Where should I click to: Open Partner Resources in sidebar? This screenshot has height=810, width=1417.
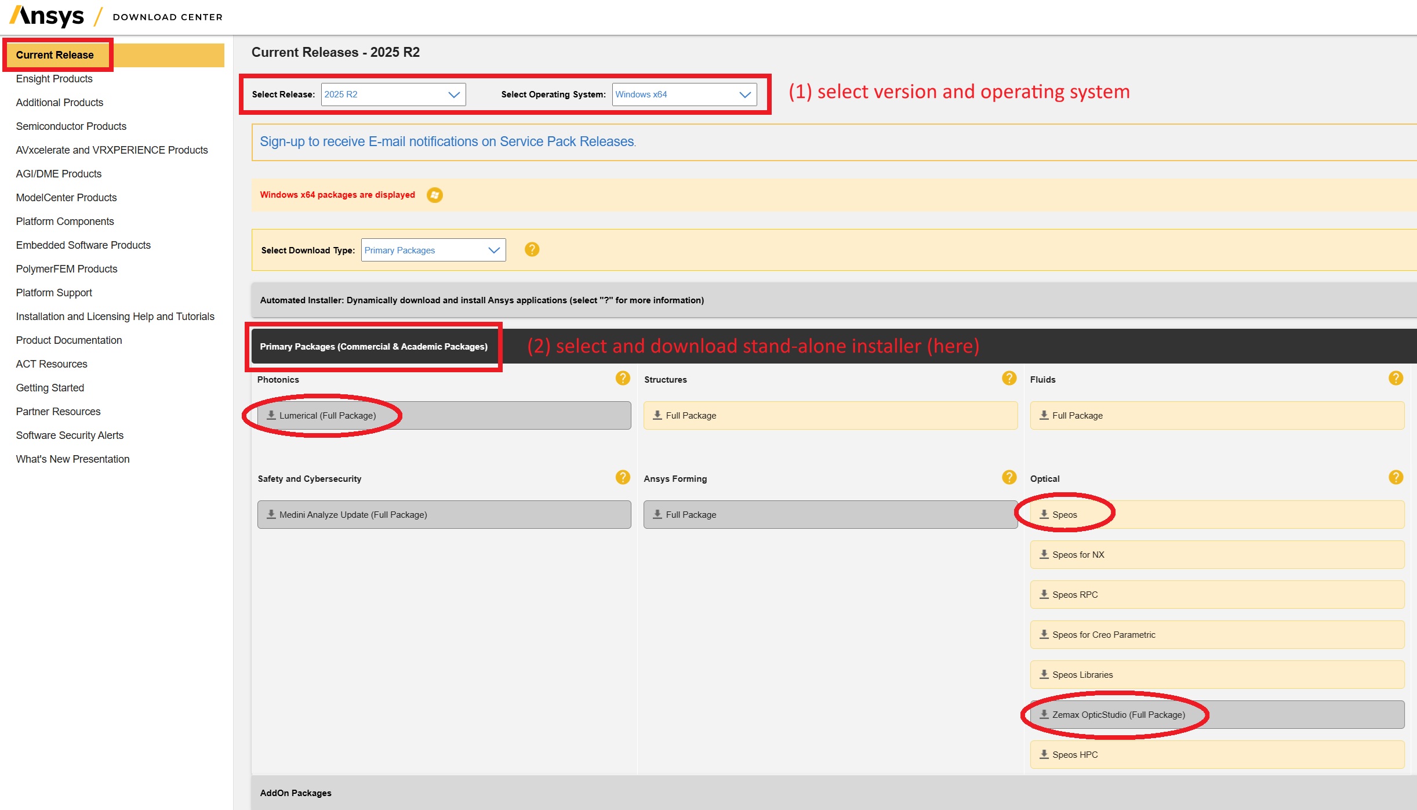click(x=58, y=412)
